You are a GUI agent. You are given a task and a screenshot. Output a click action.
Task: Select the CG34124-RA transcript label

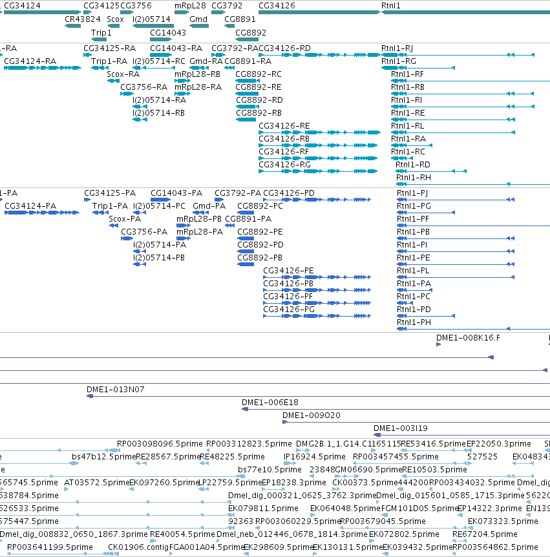click(x=30, y=61)
